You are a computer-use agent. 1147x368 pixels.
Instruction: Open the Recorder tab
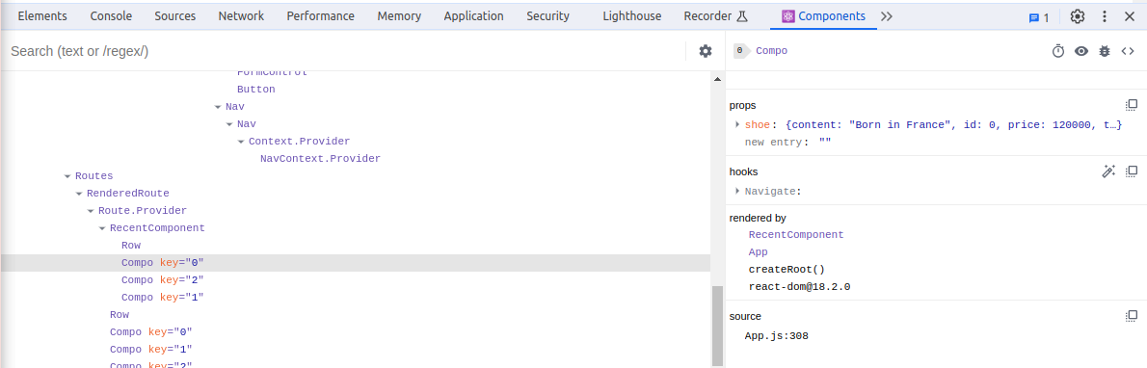tap(716, 16)
